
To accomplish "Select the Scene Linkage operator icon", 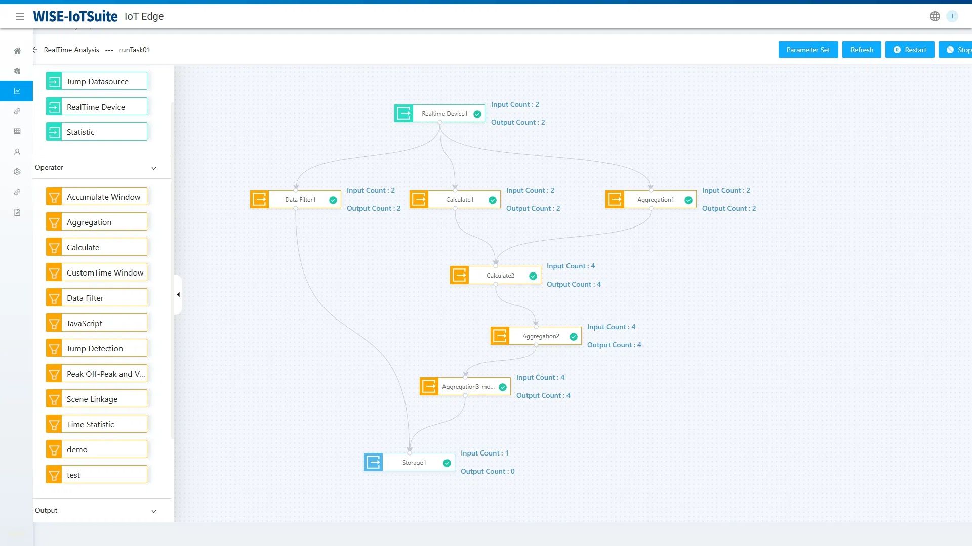I will coord(54,399).
